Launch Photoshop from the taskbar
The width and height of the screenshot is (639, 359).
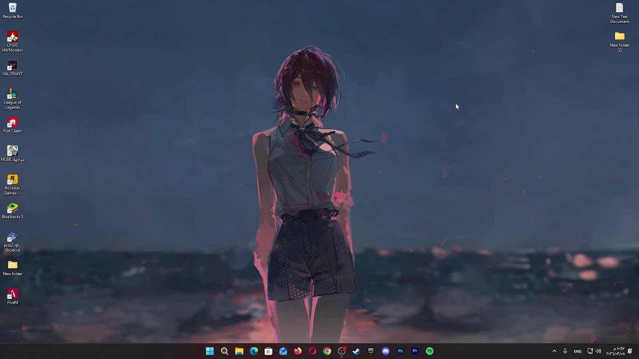tap(400, 351)
